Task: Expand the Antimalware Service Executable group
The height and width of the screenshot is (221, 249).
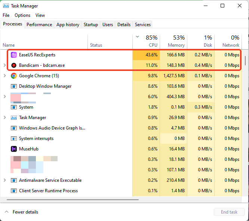Action: [4, 180]
